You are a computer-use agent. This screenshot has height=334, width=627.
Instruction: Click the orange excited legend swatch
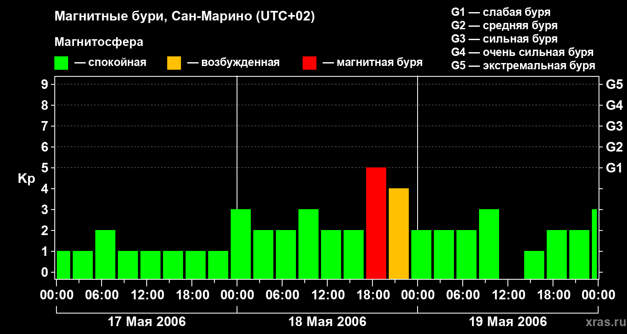pos(174,63)
